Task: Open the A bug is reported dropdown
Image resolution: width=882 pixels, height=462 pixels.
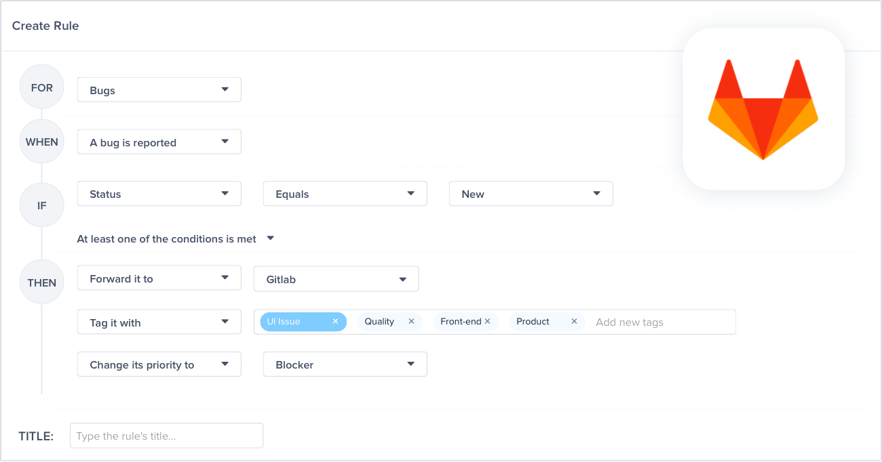Action: (x=159, y=142)
